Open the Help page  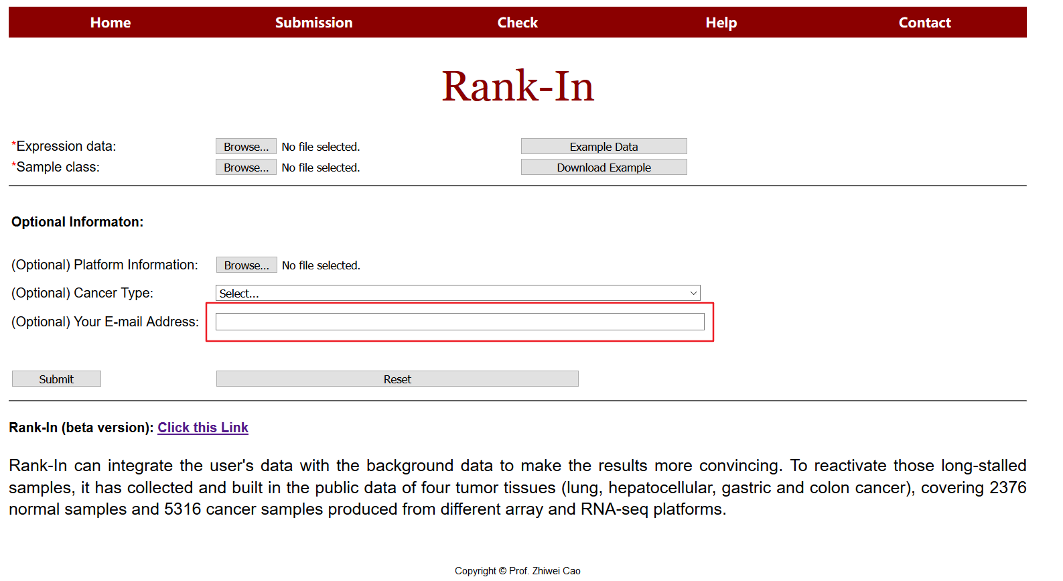(x=721, y=23)
